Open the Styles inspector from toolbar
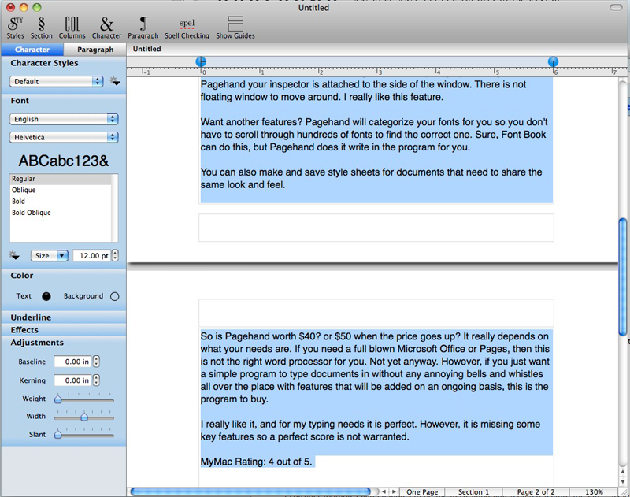Image resolution: width=630 pixels, height=497 pixels. 16,26
